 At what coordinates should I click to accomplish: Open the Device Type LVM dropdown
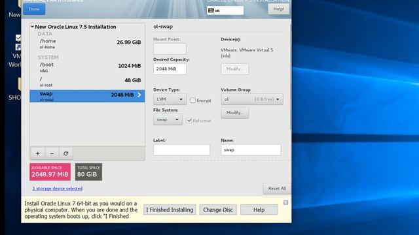click(x=170, y=99)
